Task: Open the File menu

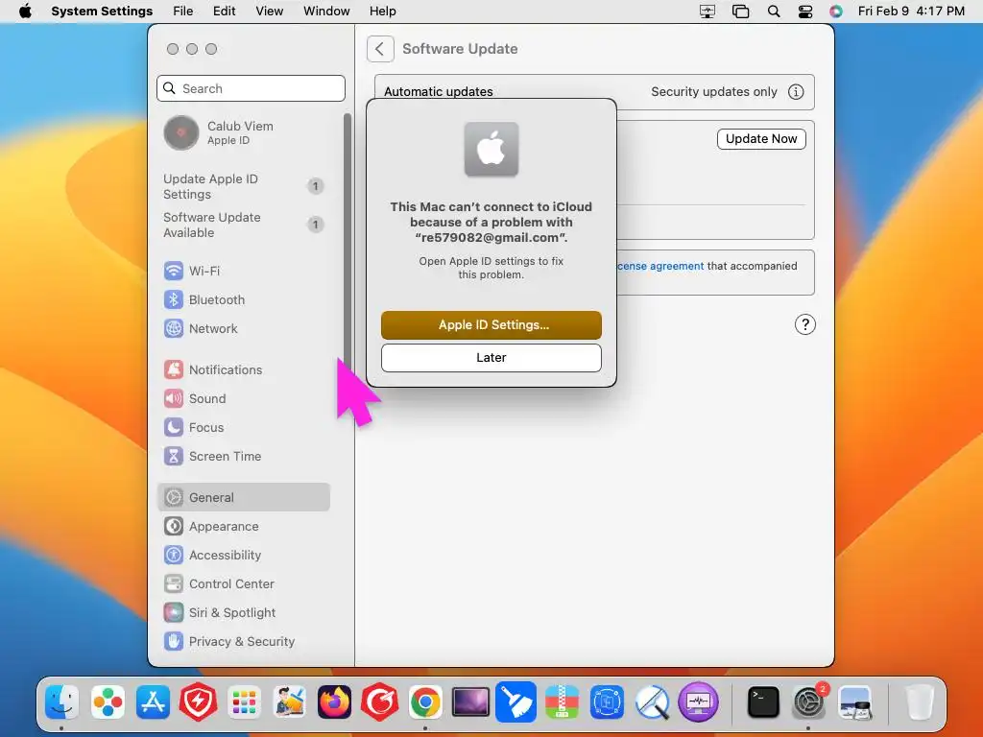Action: [183, 12]
